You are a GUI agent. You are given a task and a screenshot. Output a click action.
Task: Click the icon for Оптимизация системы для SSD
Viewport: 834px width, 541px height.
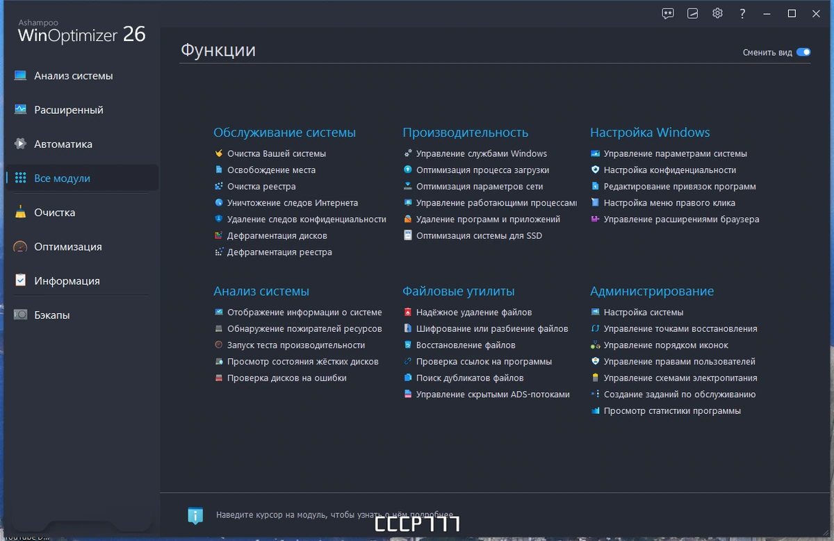click(408, 235)
